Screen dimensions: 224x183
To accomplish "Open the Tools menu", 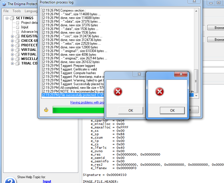I will click(x=16, y=11).
